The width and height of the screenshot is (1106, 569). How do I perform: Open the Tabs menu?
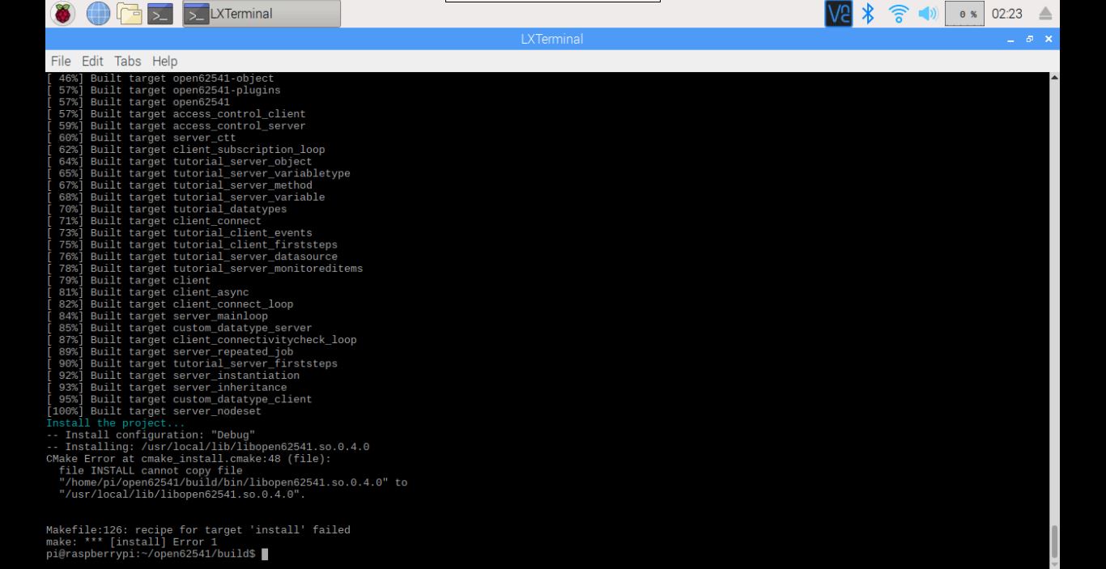125,61
